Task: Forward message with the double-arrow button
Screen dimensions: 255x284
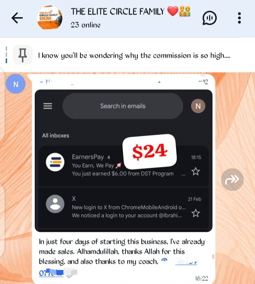Action: click(x=232, y=179)
